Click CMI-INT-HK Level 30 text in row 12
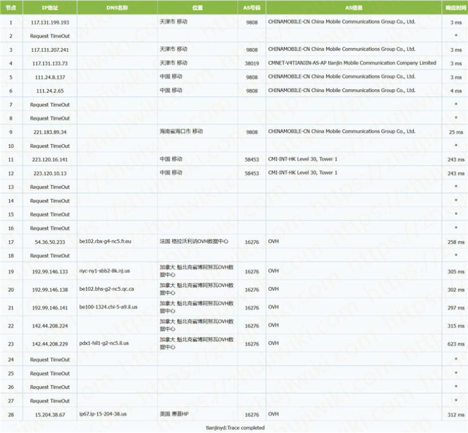 click(303, 173)
